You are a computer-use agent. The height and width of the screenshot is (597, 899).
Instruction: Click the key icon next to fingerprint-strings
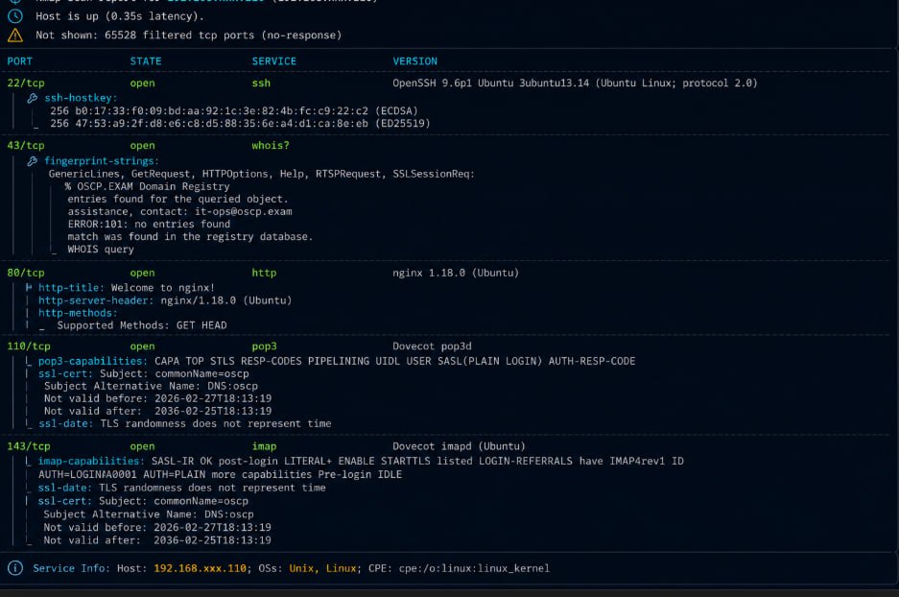[33, 161]
